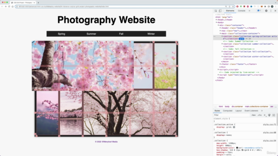Open DevTools settings gear

pos(266,11)
